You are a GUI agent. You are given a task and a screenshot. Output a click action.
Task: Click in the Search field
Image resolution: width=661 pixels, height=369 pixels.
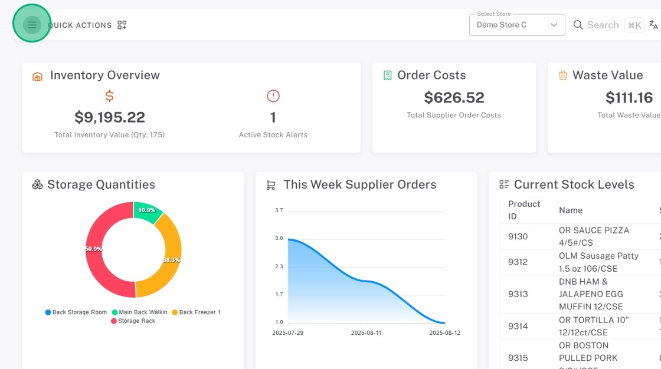603,25
